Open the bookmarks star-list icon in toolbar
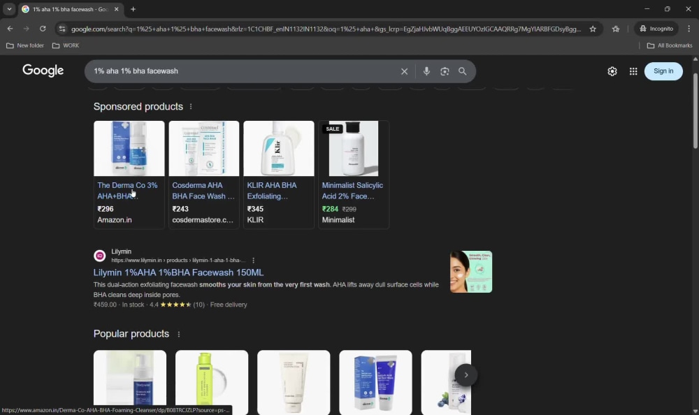This screenshot has width=699, height=415. 616,29
